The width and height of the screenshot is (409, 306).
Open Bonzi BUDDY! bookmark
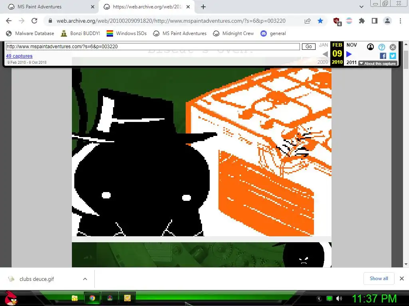pos(80,33)
